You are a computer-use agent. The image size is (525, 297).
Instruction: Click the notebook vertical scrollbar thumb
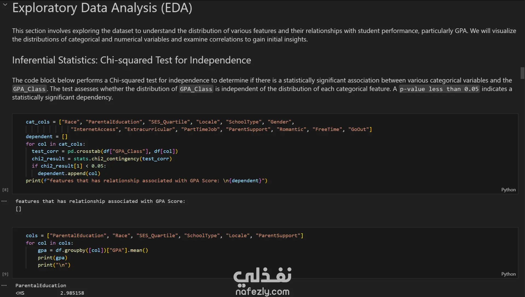pyautogui.click(x=522, y=73)
